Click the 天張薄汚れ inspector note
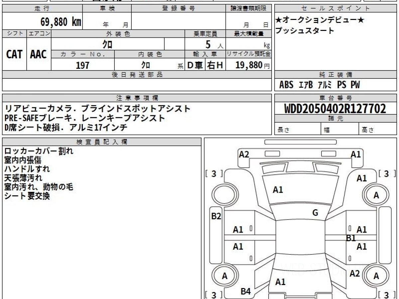 coord(23,178)
